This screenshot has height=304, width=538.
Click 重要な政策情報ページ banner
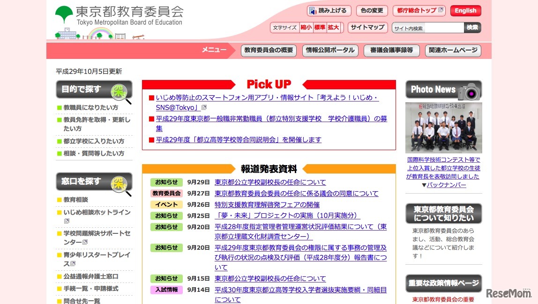pos(444,283)
